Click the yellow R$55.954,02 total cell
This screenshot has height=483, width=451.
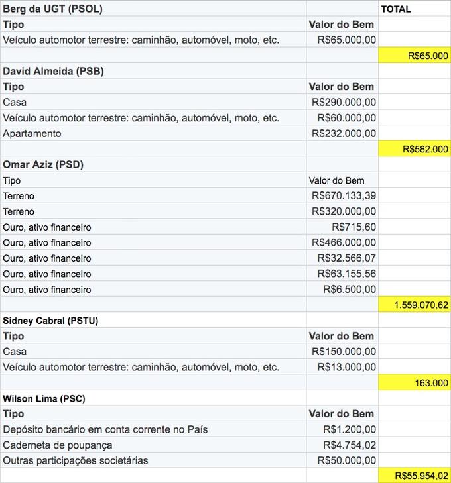point(414,476)
